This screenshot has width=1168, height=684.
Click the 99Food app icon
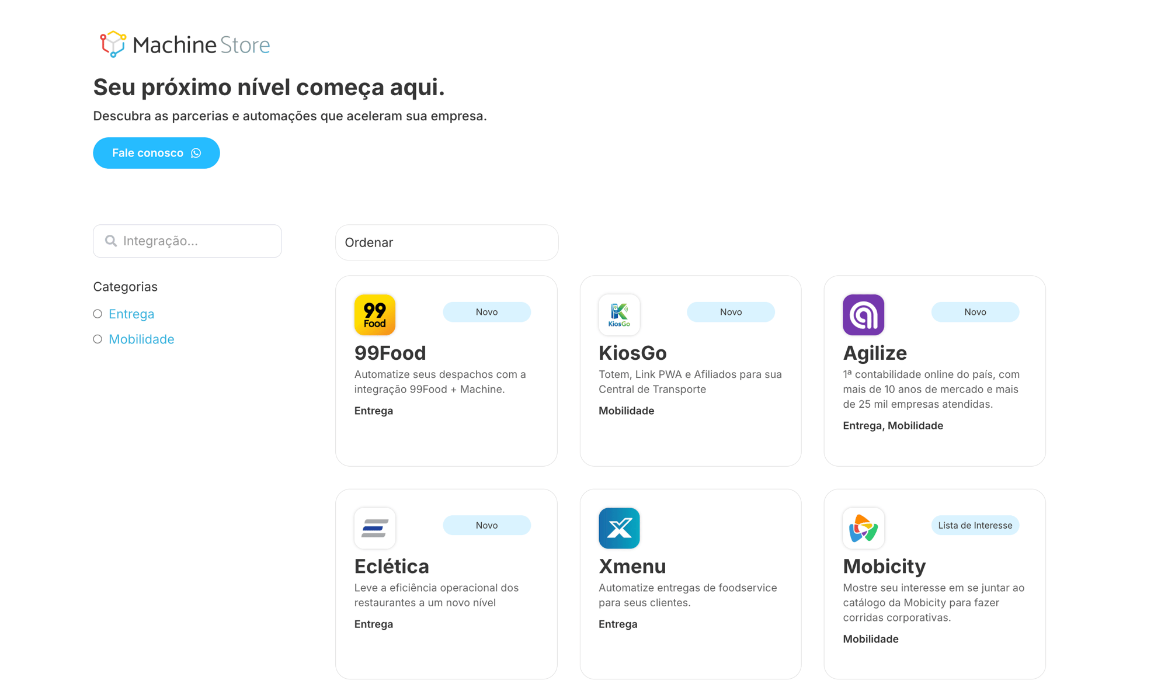click(374, 315)
